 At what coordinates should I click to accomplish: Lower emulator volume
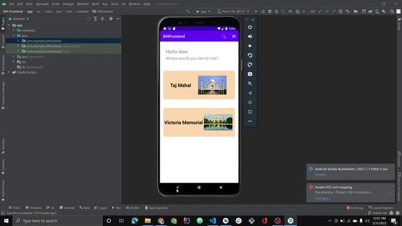tap(250, 46)
